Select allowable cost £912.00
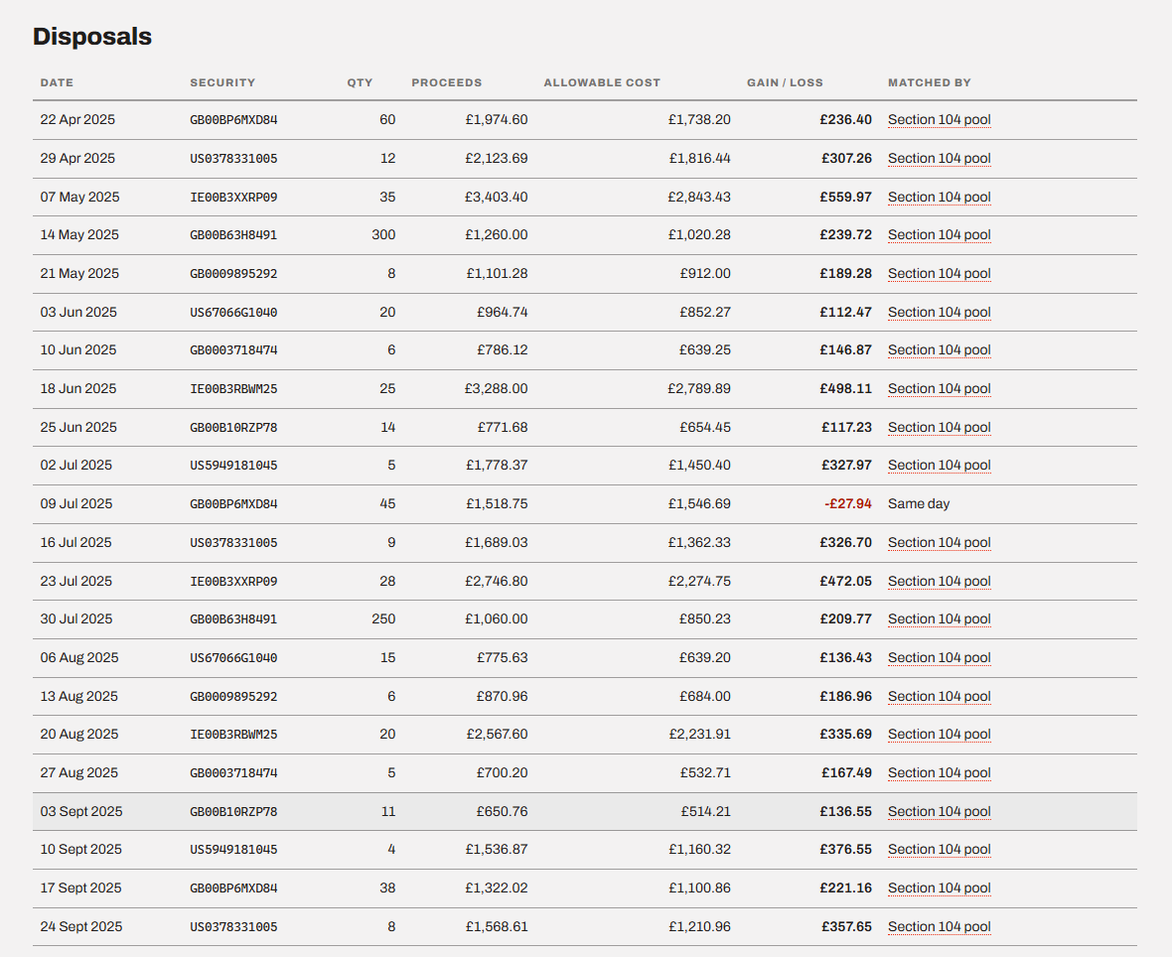This screenshot has width=1172, height=957. (x=705, y=273)
